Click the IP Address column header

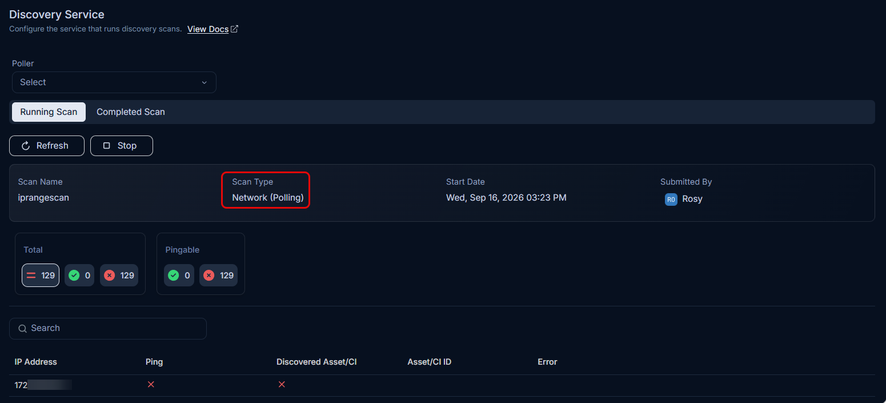pos(35,362)
